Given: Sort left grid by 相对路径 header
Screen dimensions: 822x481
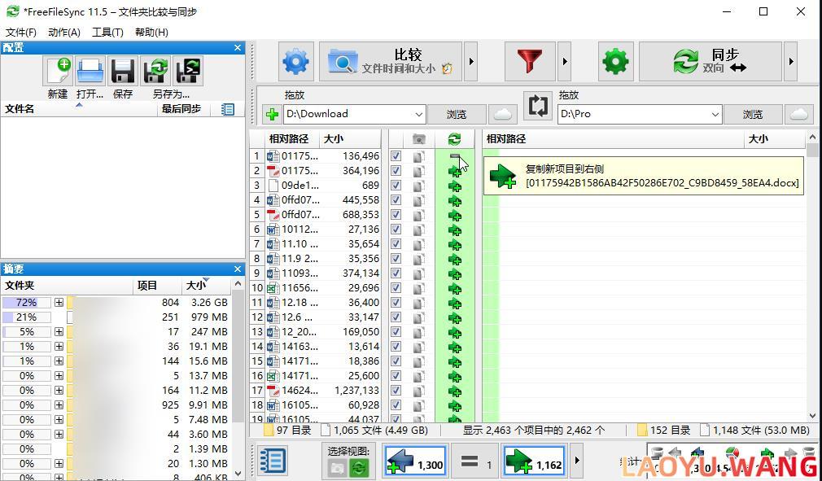Looking at the screenshot, I should pos(291,139).
